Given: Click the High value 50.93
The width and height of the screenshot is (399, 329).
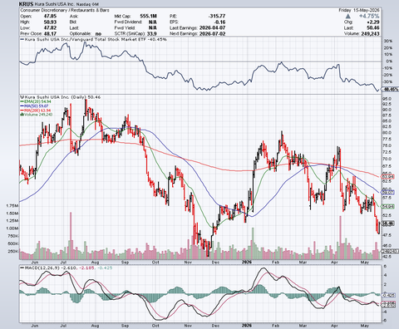Looking at the screenshot, I should [x=50, y=22].
